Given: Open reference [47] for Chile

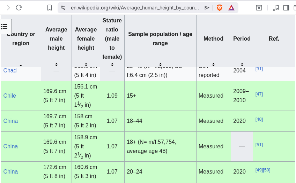Looking at the screenshot, I should [259, 94].
